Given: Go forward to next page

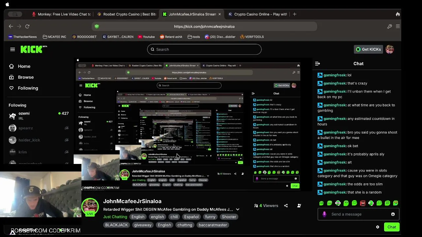Looking at the screenshot, I should click(x=19, y=26).
